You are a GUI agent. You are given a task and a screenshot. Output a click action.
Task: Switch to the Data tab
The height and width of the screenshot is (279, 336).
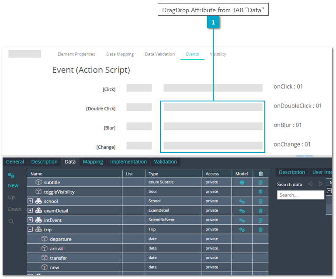click(x=70, y=162)
